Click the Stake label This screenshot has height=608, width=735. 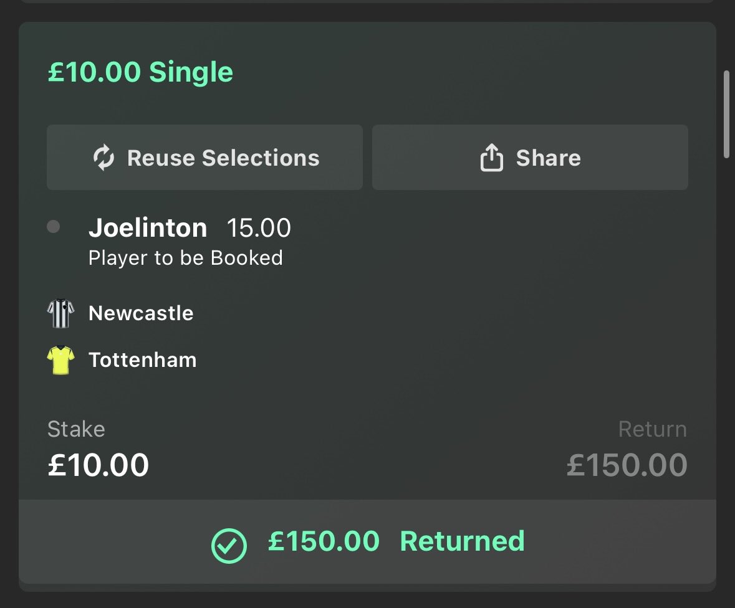pyautogui.click(x=77, y=429)
